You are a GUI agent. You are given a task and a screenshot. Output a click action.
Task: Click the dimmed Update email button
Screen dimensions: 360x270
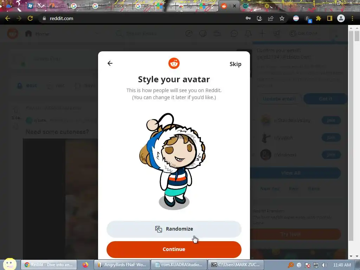click(x=279, y=99)
